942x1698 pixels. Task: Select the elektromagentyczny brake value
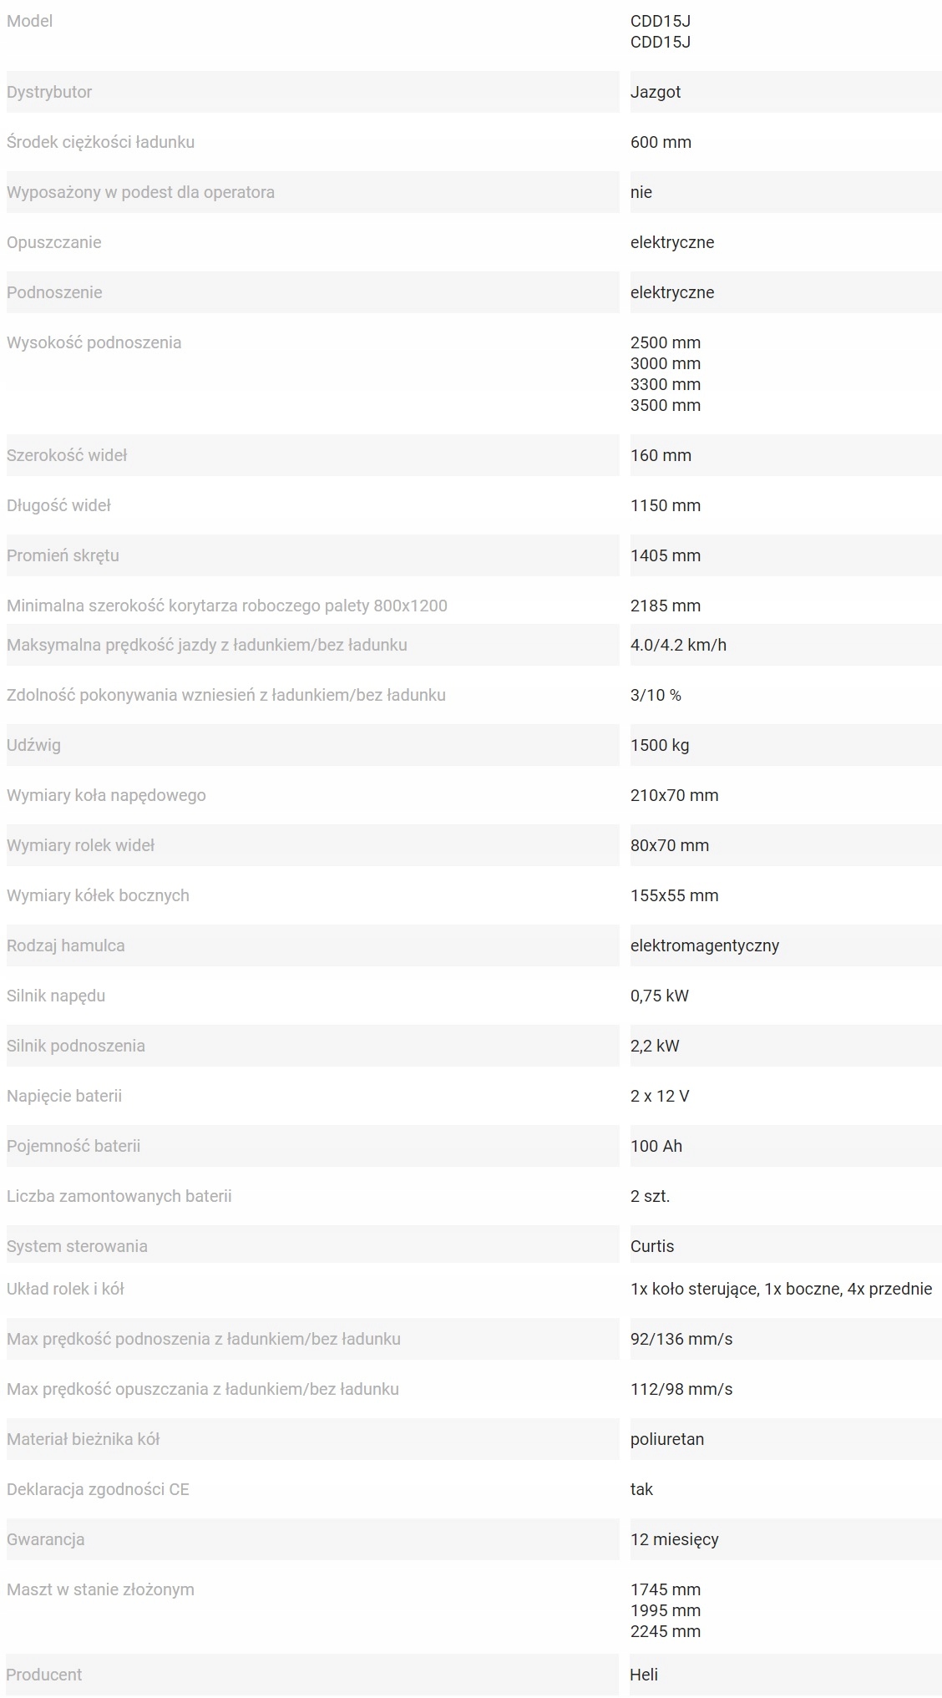click(x=705, y=945)
